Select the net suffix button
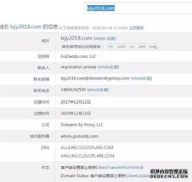The image size is (192, 182). click(142, 47)
